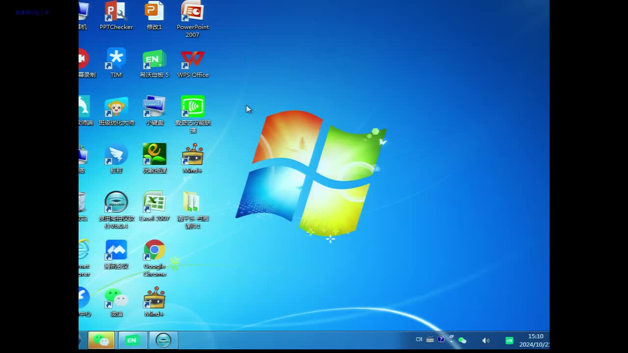Select the Recycle Bin desktop icon
628x353 pixels.
pyautogui.click(x=82, y=206)
